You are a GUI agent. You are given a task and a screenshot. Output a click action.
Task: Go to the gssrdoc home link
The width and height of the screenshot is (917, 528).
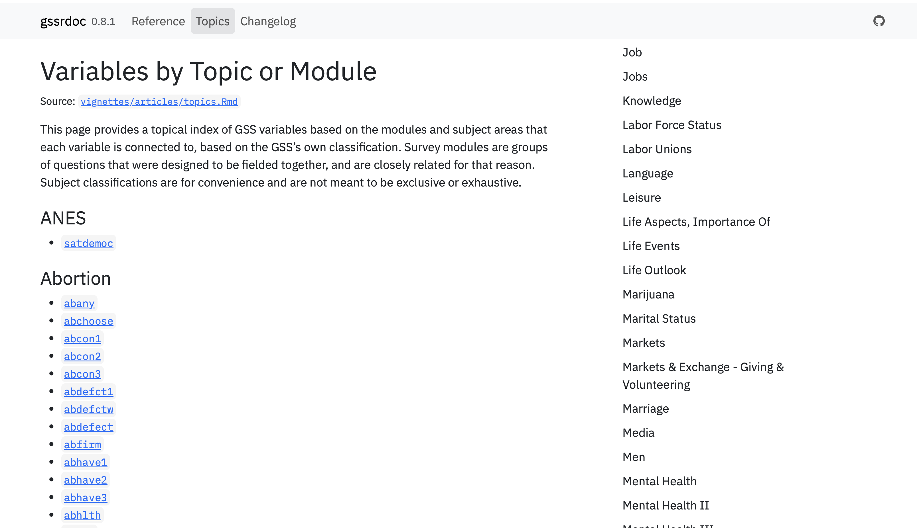click(63, 21)
